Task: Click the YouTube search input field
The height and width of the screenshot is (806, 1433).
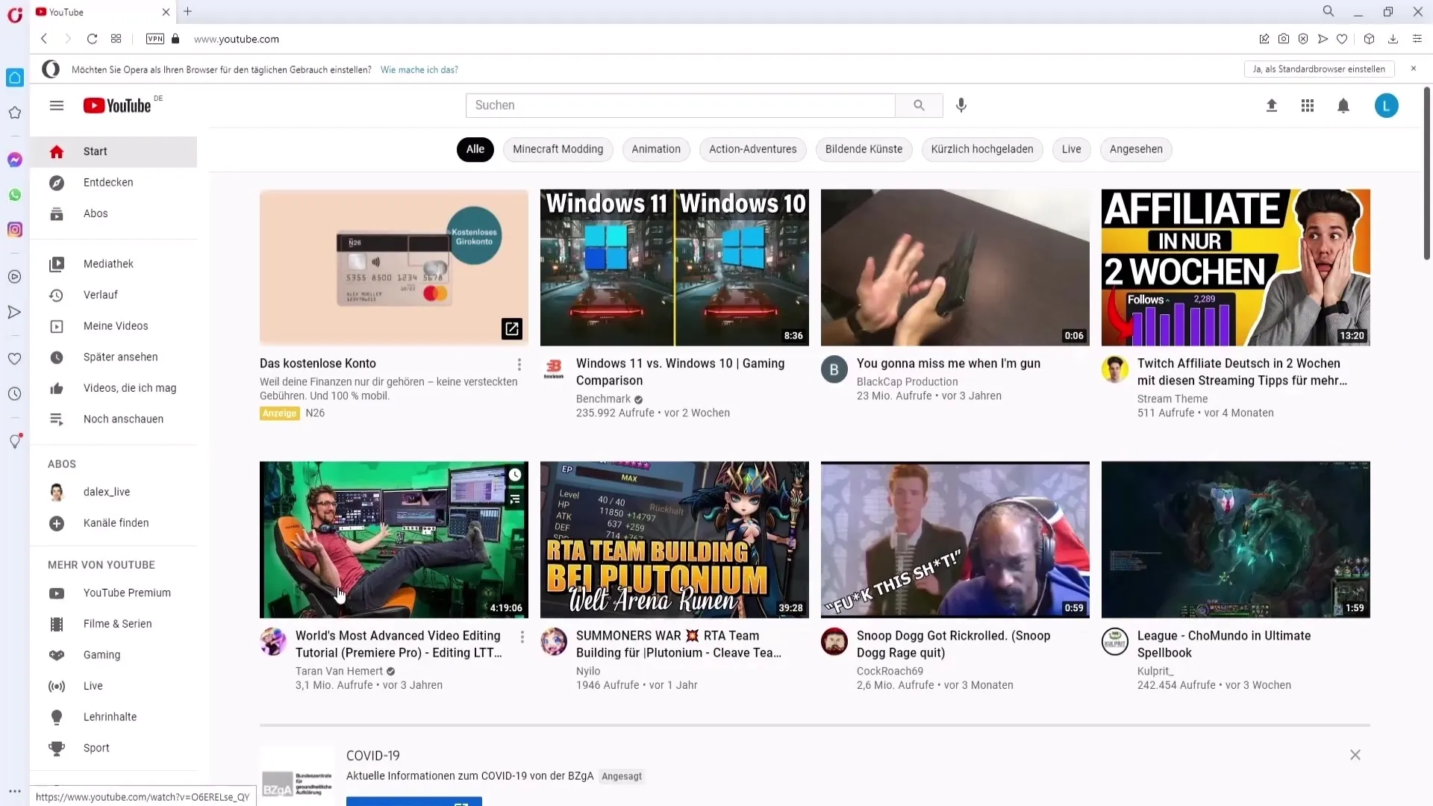Action: [x=681, y=105]
